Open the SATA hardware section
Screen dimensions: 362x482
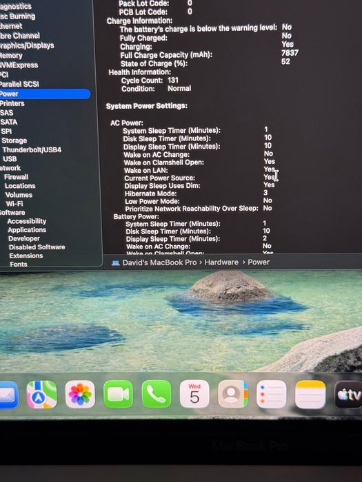pyautogui.click(x=8, y=122)
